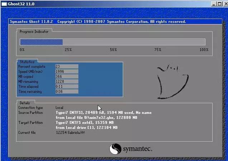This screenshot has width=228, height=161.
Task: Click the current file name Gabriola.ttf
Action: pos(70,132)
